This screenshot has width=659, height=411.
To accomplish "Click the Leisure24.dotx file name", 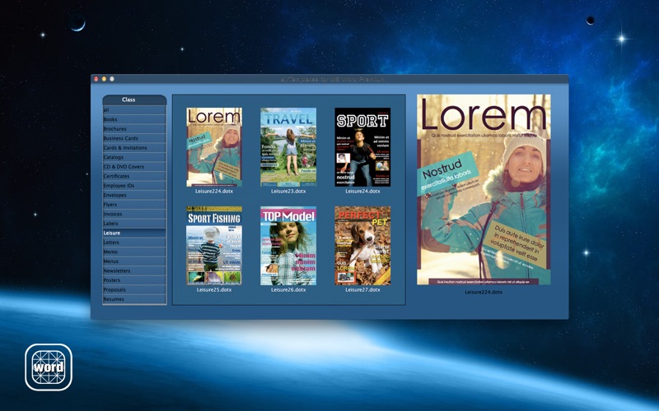I will (x=362, y=192).
